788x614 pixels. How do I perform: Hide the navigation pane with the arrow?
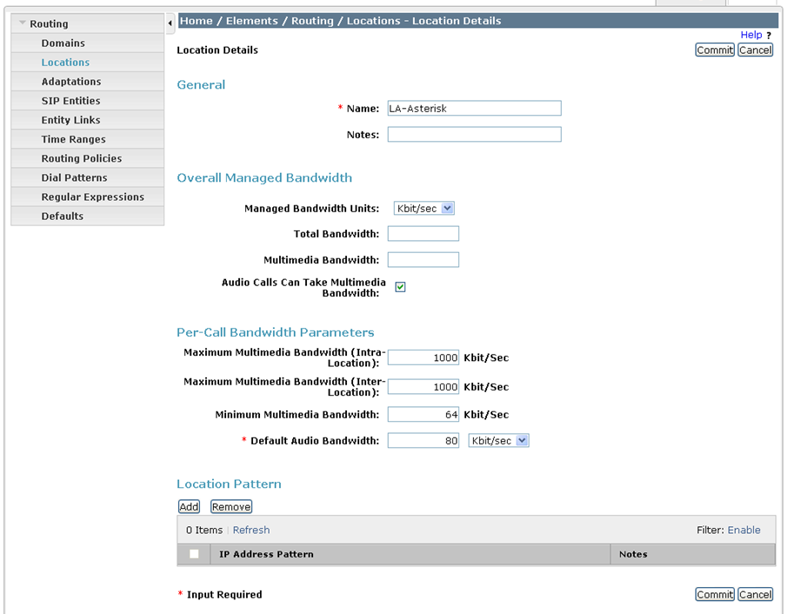[170, 23]
